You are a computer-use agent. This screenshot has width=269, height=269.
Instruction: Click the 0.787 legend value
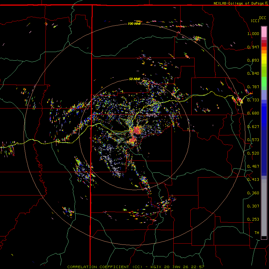tap(253, 87)
